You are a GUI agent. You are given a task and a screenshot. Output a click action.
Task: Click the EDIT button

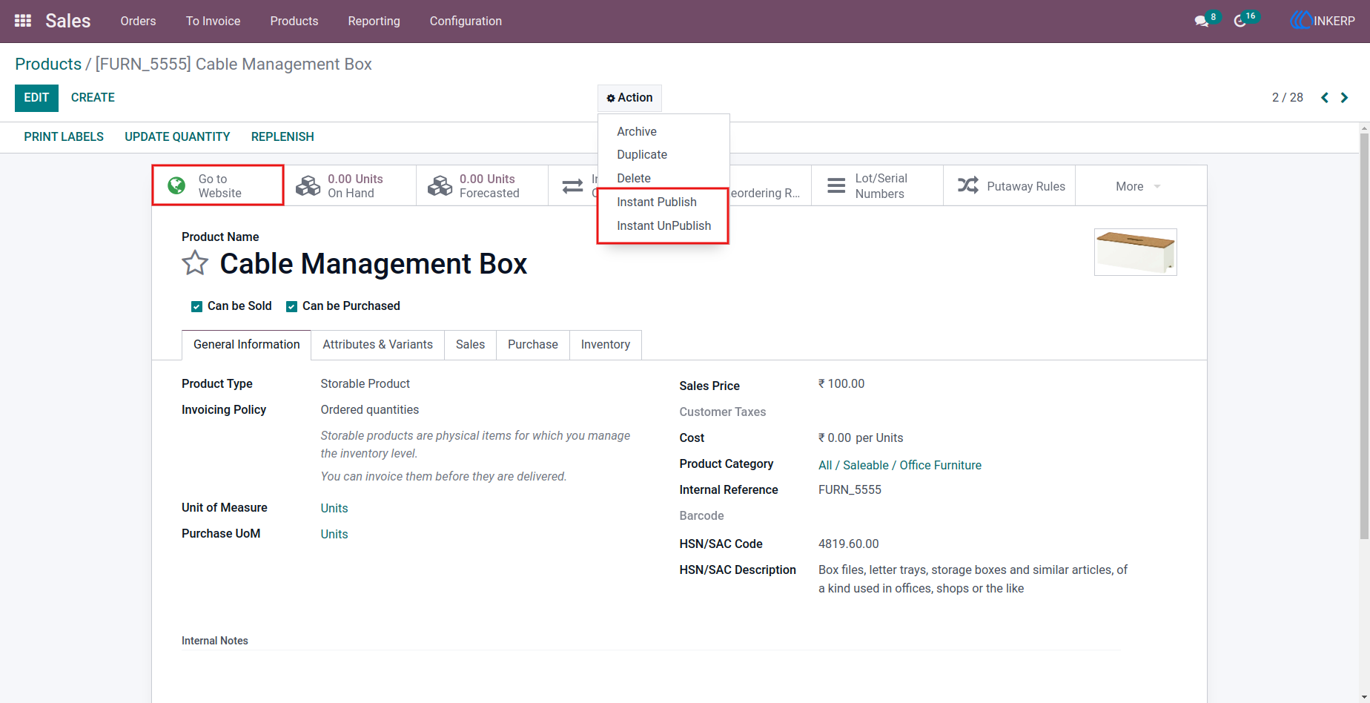click(x=36, y=98)
